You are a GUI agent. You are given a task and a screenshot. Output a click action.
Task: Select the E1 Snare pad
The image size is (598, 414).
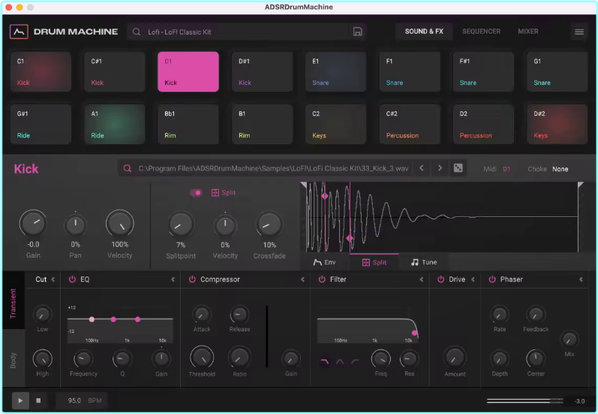(336, 72)
